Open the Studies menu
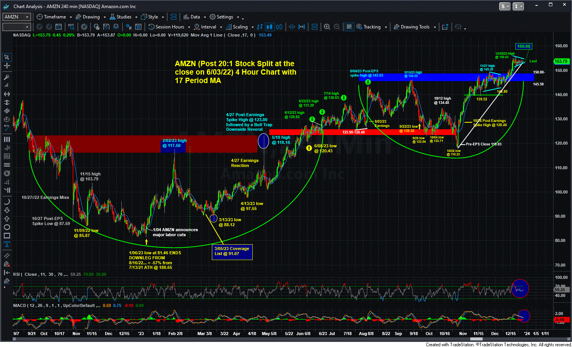Screen dimensions: 572x347 (121, 17)
